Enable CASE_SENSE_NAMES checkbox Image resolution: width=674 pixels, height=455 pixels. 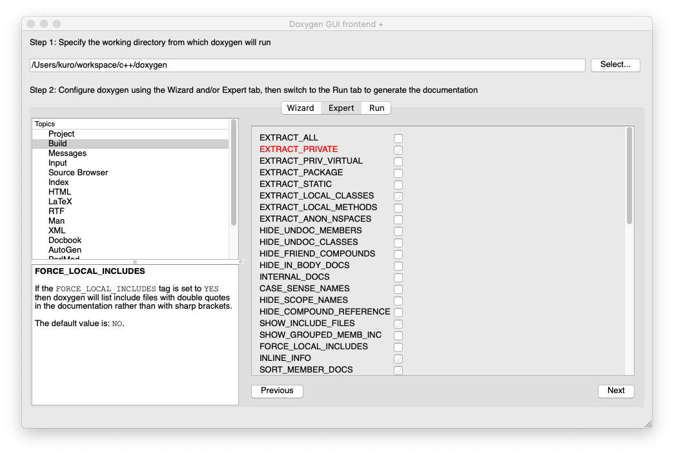pos(398,289)
